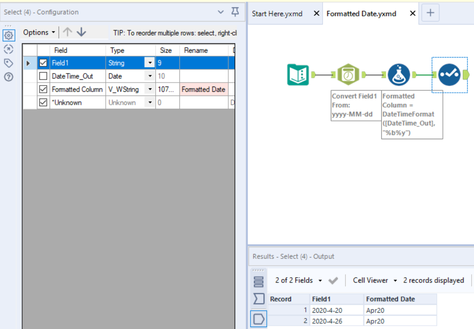Image resolution: width=474 pixels, height=329 pixels.
Task: Click the Select tool output anchor
Action: 466,74
